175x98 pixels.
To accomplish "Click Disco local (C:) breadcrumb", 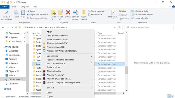I will click(x=46, y=27).
